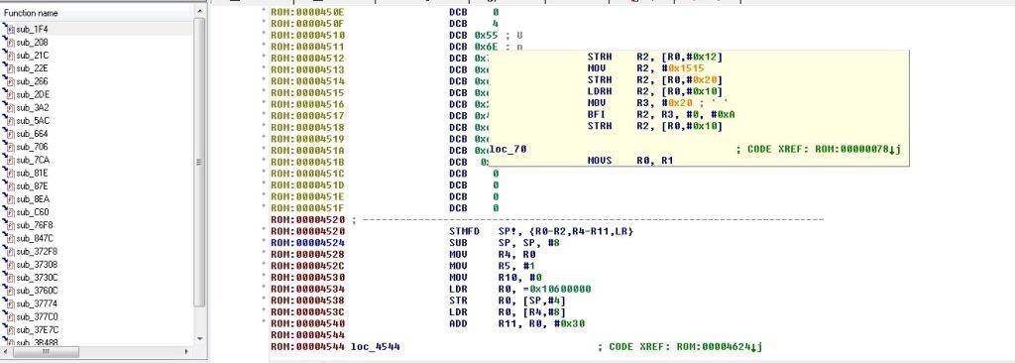The height and width of the screenshot is (363, 1015).
Task: Click the loc_4544 label
Action: tap(376, 347)
